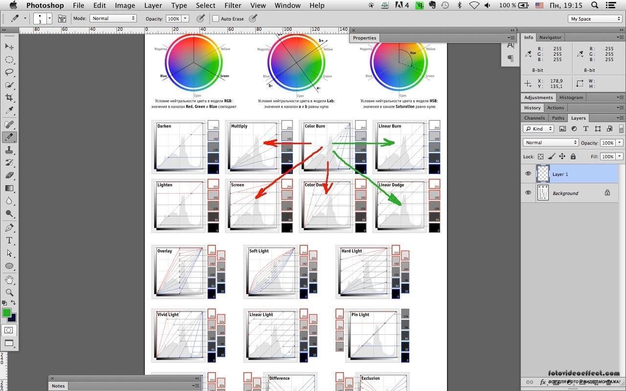Screen dimensions: 626x391
Task: Open the Window menu
Action: (288, 5)
